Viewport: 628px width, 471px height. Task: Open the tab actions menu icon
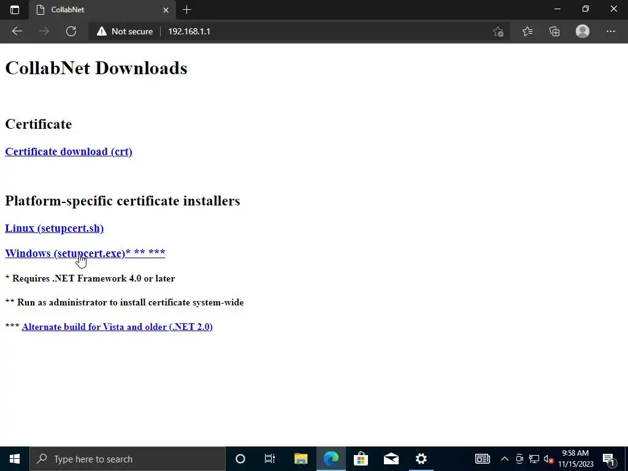pyautogui.click(x=15, y=10)
